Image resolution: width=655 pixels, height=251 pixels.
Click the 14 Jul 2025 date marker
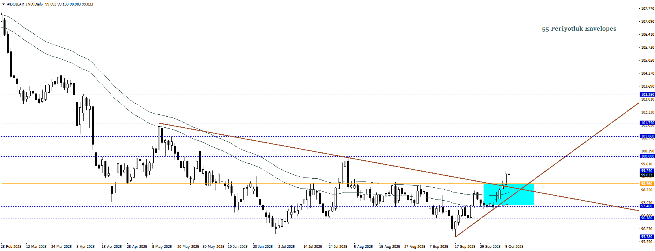pos(313,247)
